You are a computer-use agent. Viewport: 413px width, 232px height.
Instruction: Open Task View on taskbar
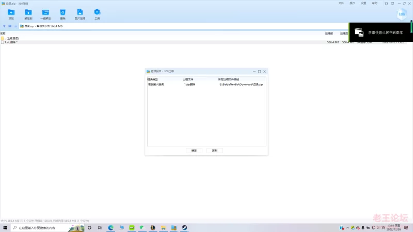point(100,227)
